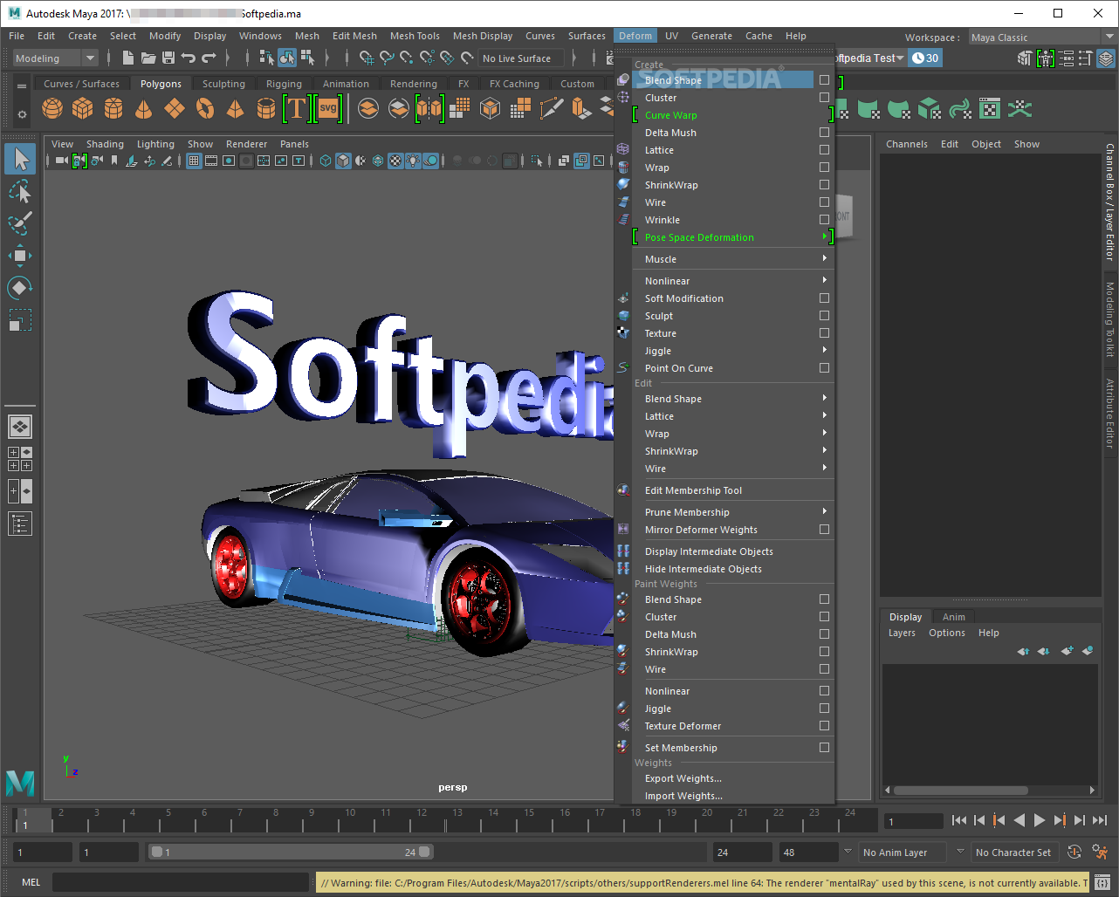Open the Mesh Tools menu
This screenshot has height=897, width=1119.
tap(415, 36)
